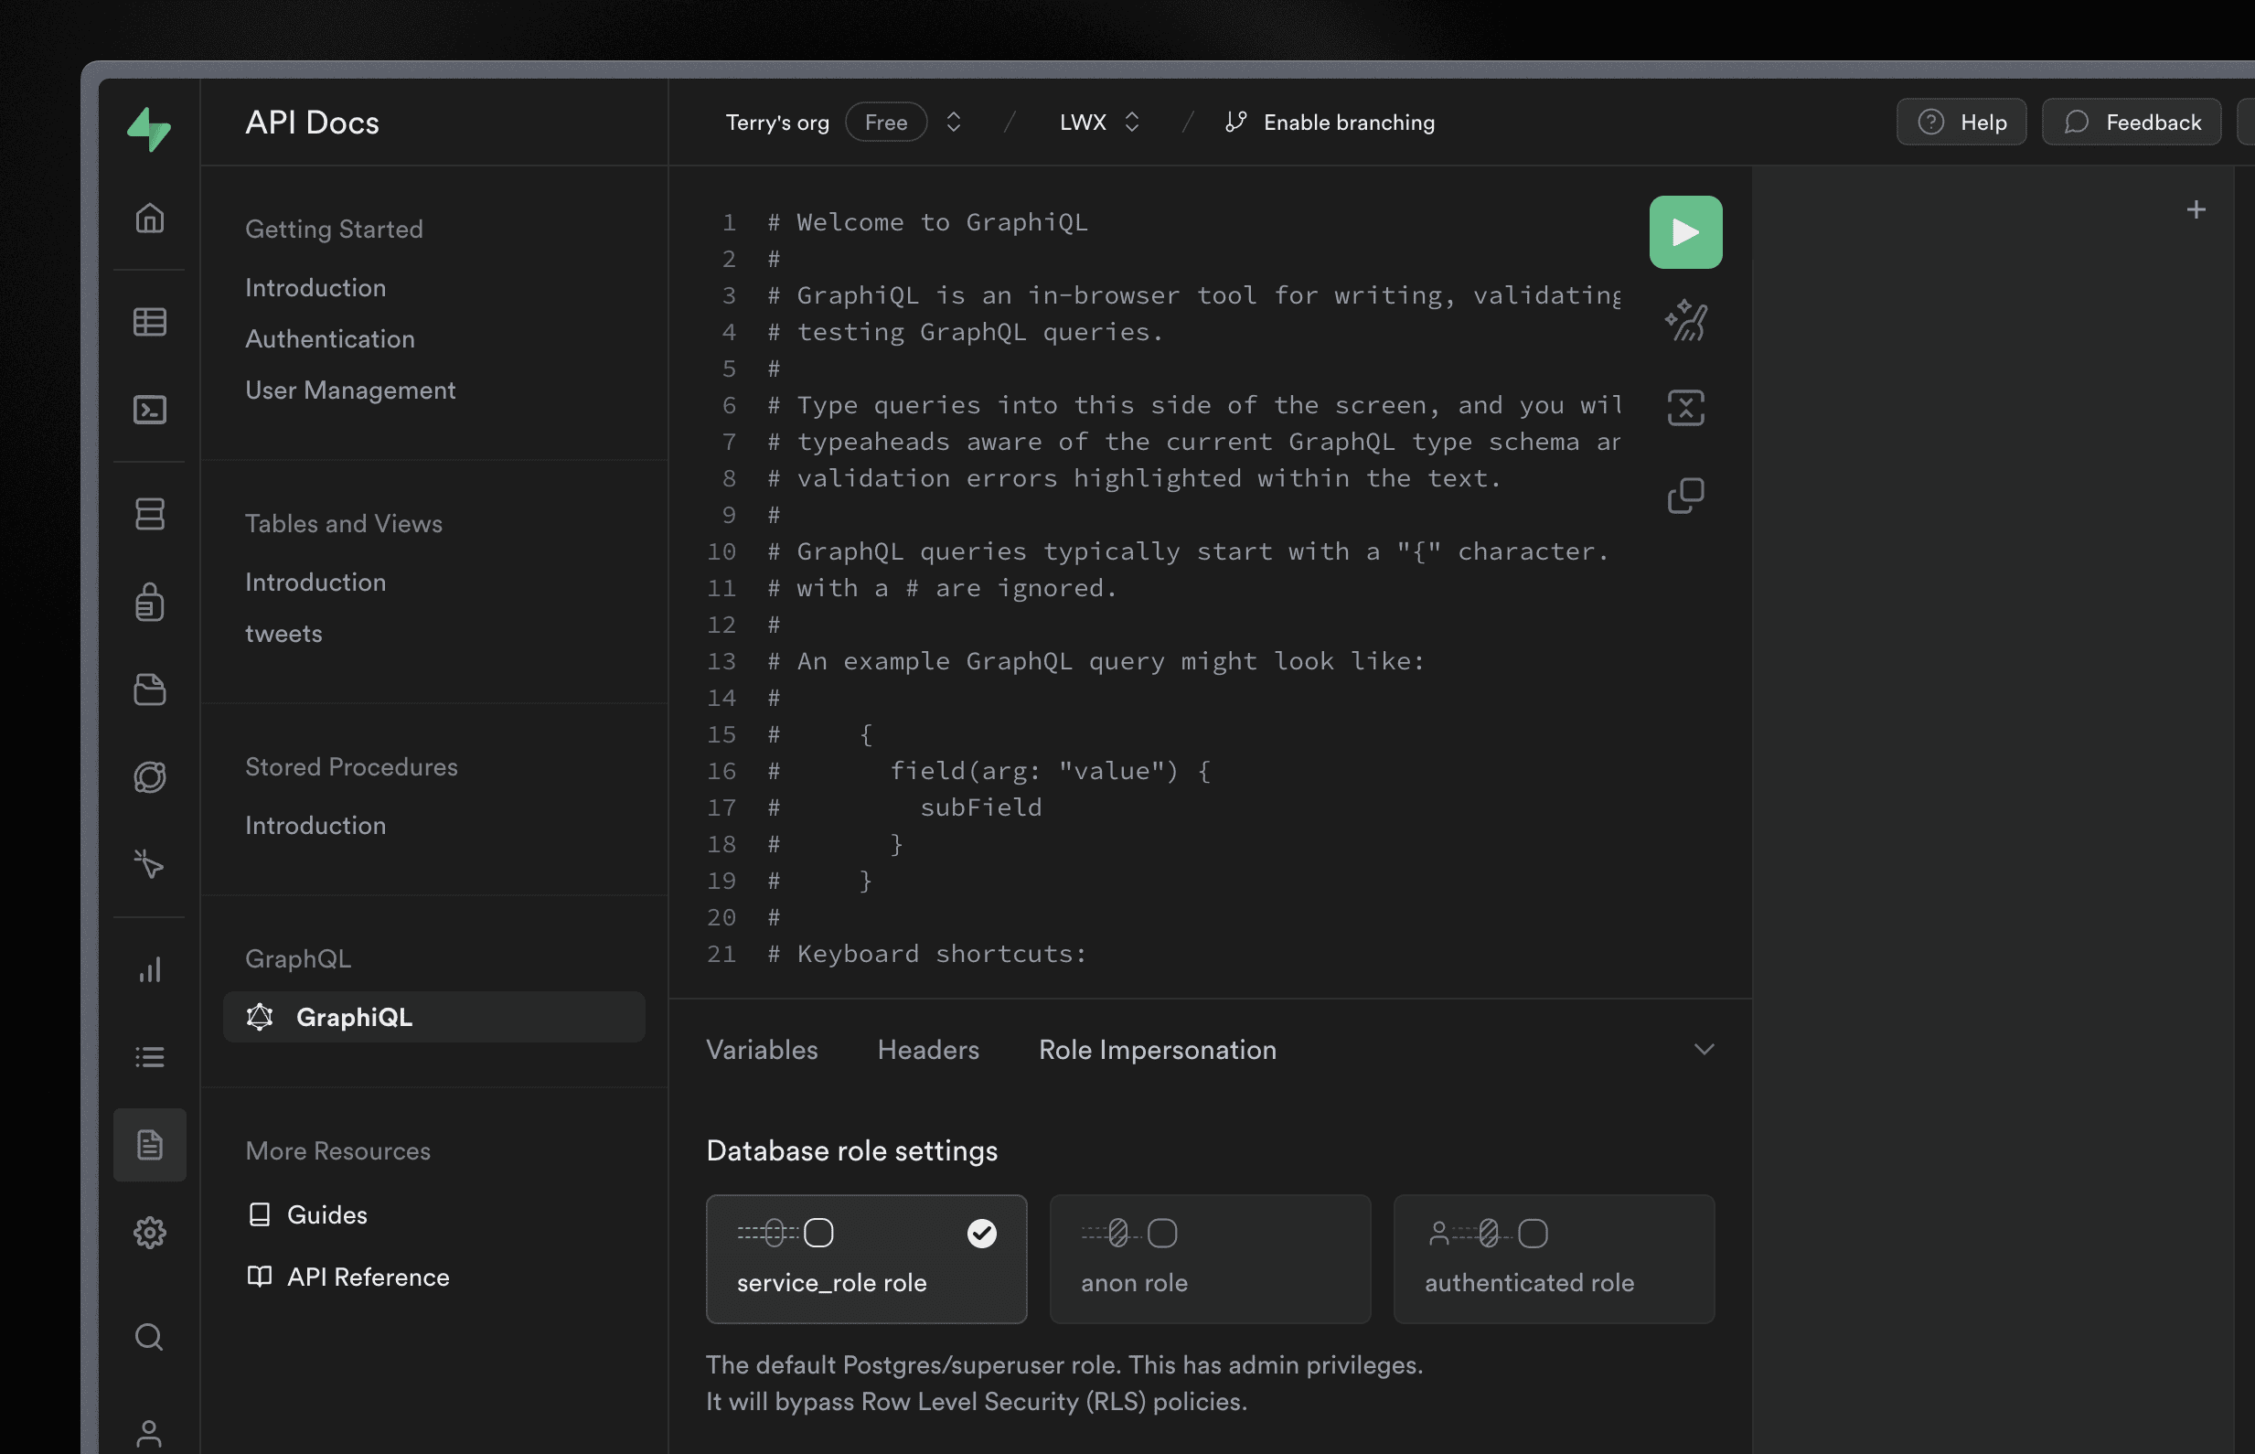Run the GraphiQL query with play button
The width and height of the screenshot is (2255, 1454).
coord(1685,232)
